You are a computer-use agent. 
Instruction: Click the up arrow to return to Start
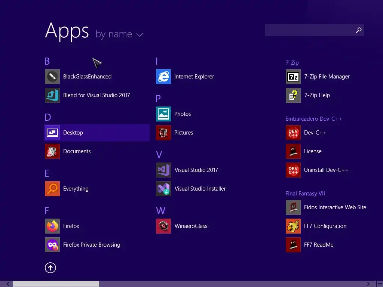click(x=50, y=268)
